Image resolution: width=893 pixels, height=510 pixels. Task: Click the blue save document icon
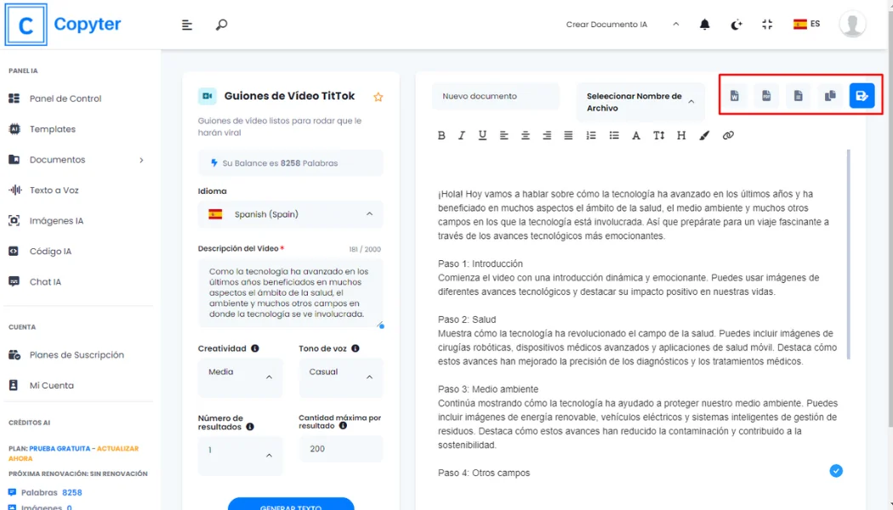pyautogui.click(x=862, y=96)
